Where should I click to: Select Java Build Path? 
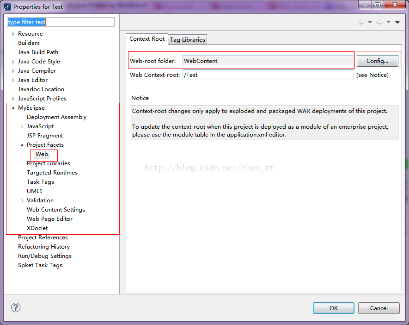click(x=38, y=52)
